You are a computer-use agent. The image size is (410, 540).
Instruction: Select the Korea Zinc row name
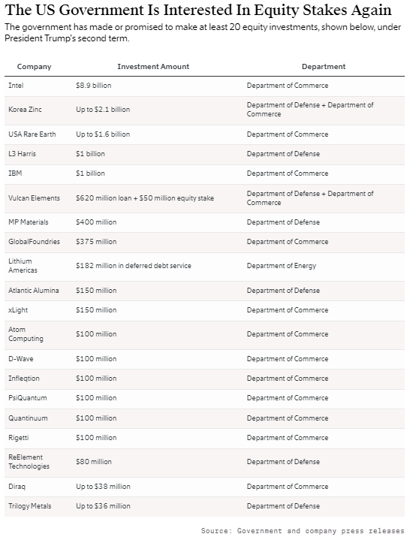pyautogui.click(x=25, y=110)
